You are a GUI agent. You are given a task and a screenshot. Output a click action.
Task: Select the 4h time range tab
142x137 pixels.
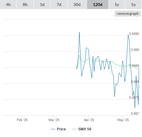coord(8,5)
